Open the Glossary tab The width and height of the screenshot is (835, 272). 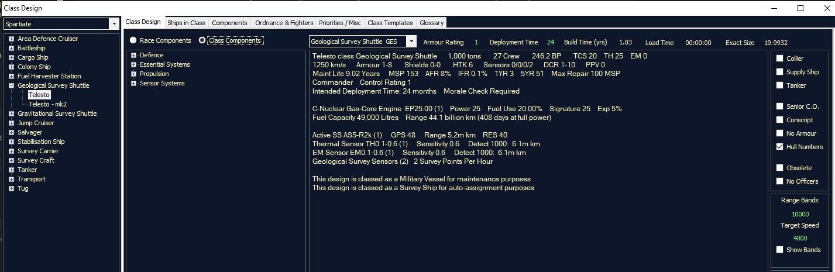point(432,23)
